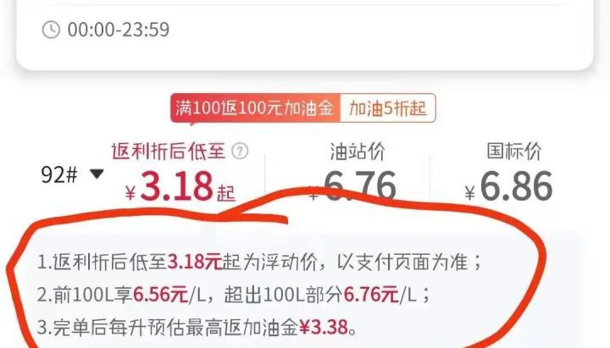Image resolution: width=610 pixels, height=348 pixels.
Task: Tap the highlighted 6.56元 per liter text
Action: click(x=160, y=295)
